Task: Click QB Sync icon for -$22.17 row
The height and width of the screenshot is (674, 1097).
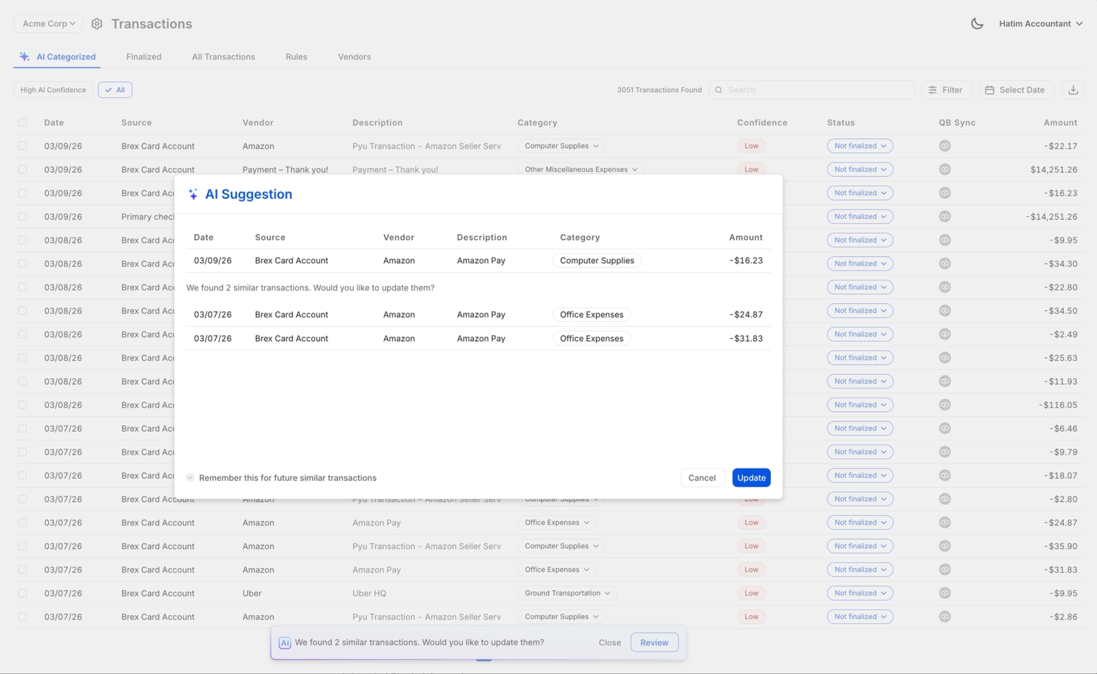Action: pyautogui.click(x=945, y=146)
